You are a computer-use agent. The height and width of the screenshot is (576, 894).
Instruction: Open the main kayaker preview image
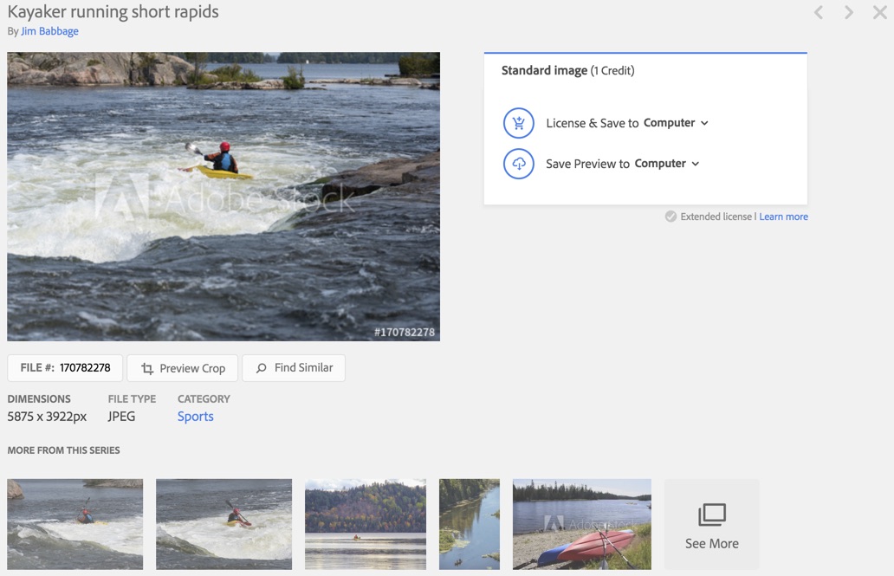point(223,197)
